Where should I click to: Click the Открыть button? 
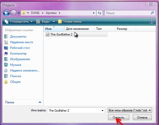click(x=119, y=118)
